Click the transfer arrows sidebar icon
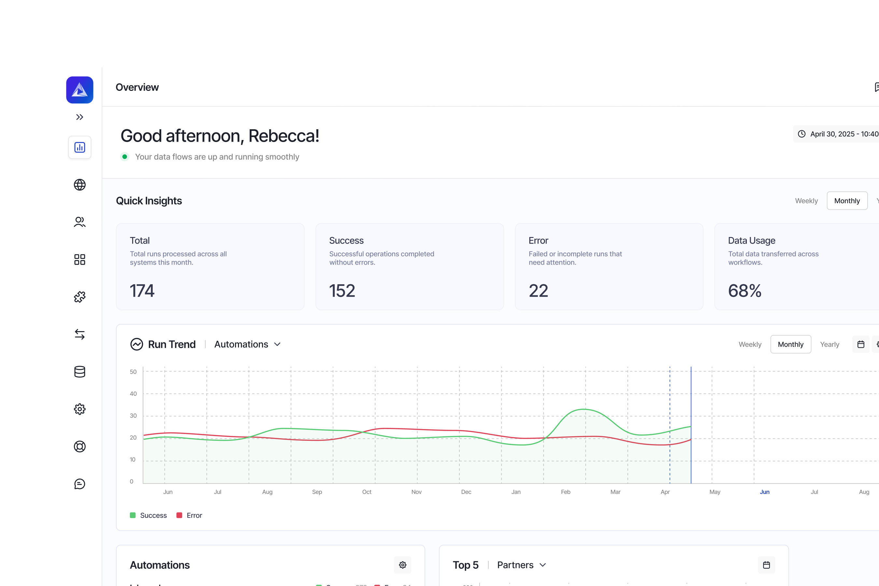 pos(80,334)
